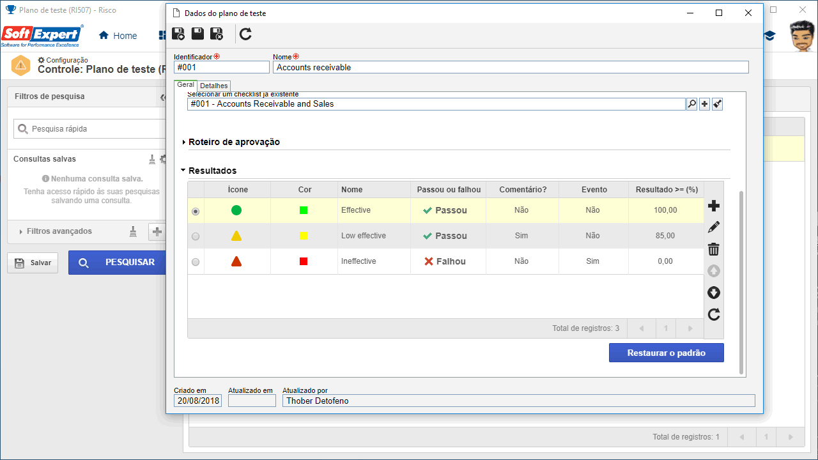
Task: Select the Ineffective row radio button
Action: (196, 262)
